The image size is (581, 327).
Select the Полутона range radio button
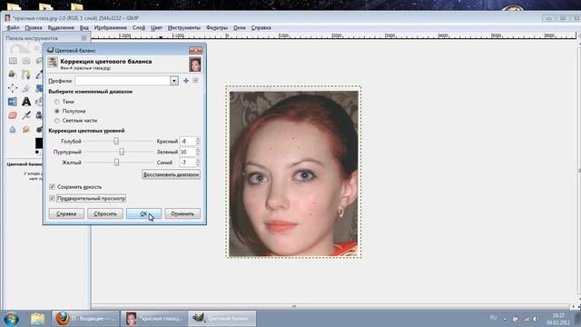click(57, 111)
